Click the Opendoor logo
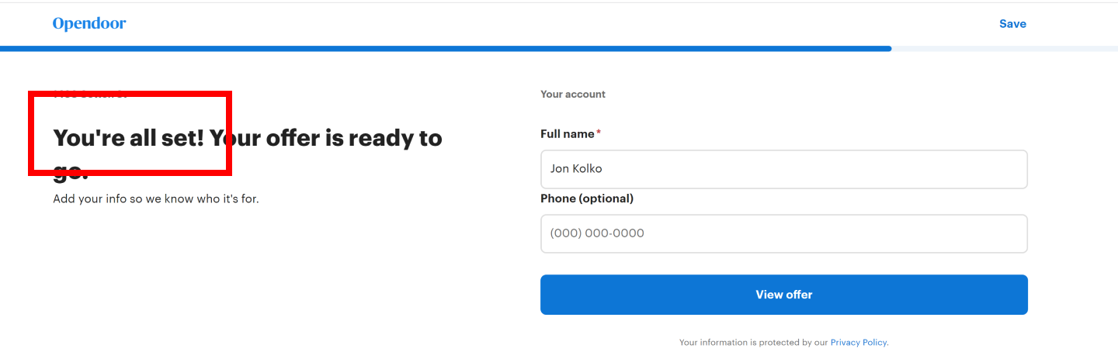 point(89,24)
